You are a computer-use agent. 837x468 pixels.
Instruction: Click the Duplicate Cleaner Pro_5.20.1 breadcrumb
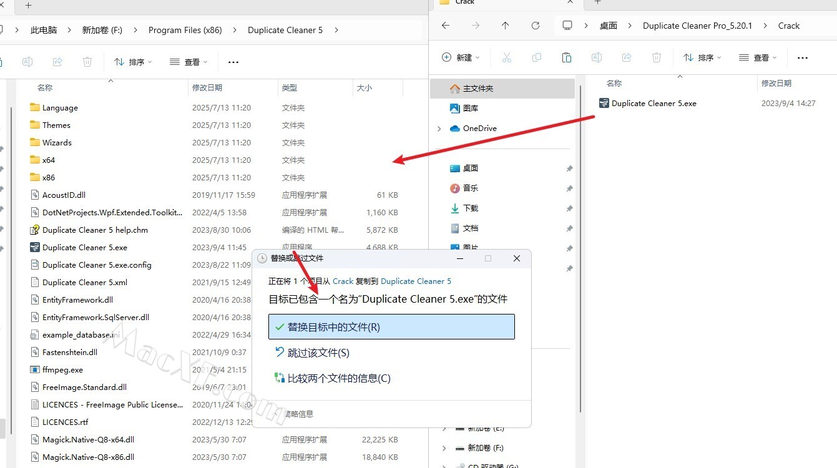click(697, 26)
